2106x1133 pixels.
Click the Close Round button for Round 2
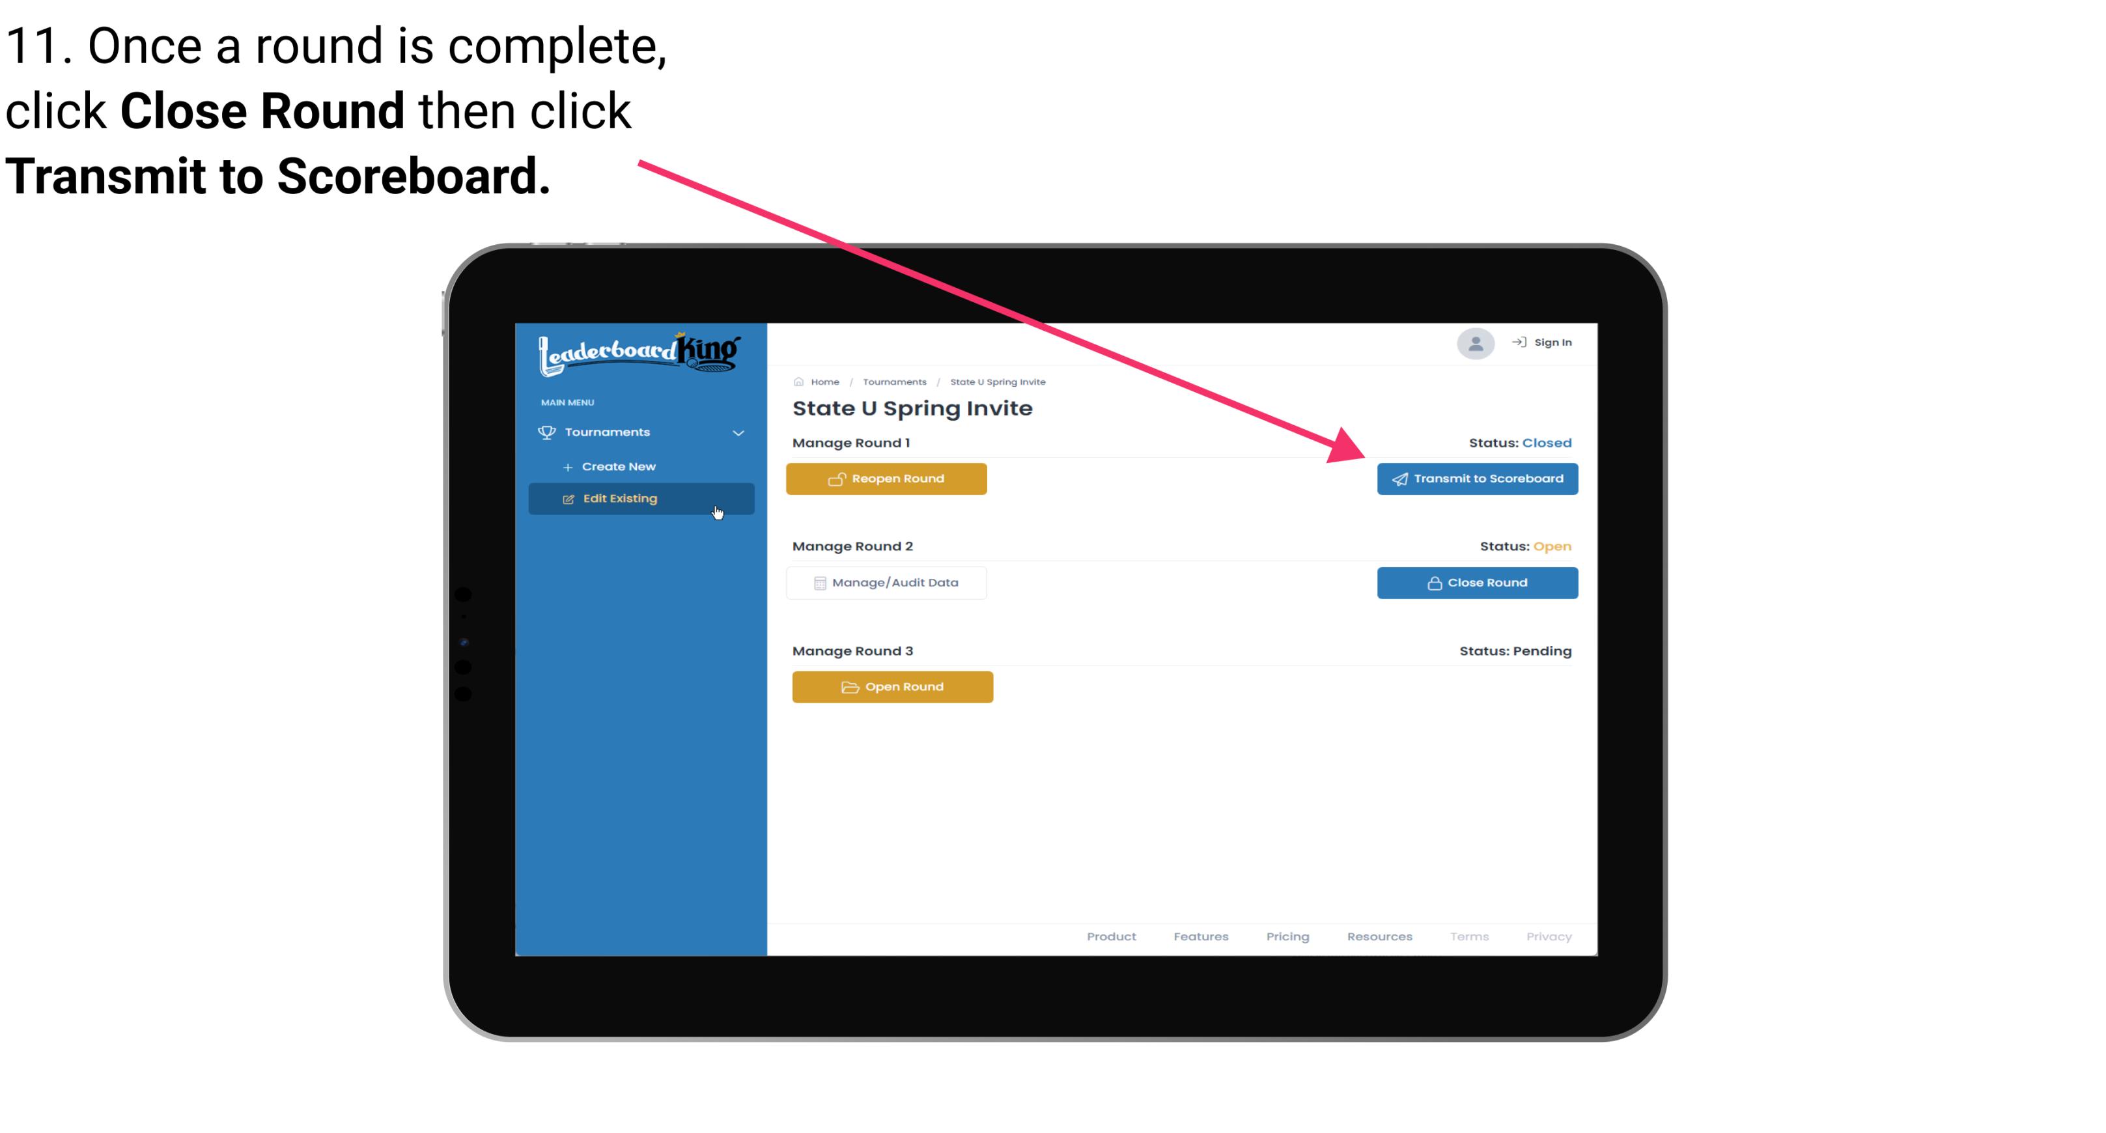(1477, 582)
